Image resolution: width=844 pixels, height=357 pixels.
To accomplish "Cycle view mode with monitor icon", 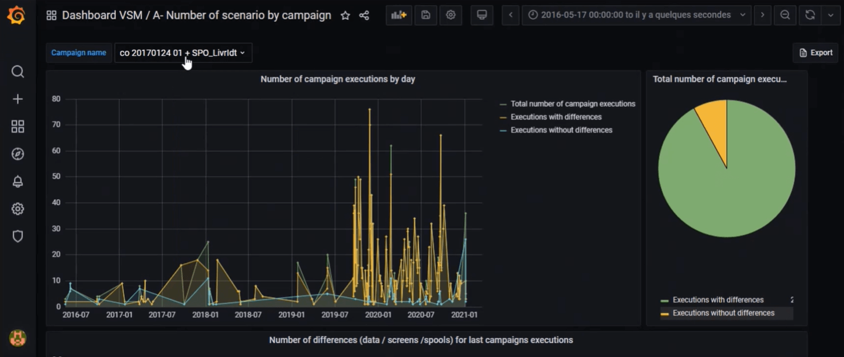I will coord(482,15).
